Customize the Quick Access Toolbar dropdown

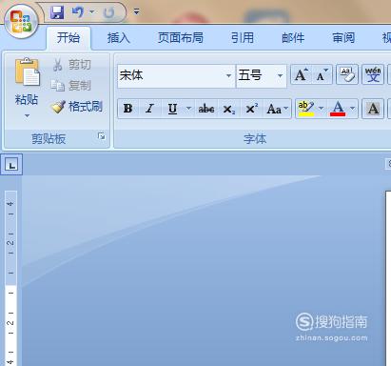(x=137, y=12)
